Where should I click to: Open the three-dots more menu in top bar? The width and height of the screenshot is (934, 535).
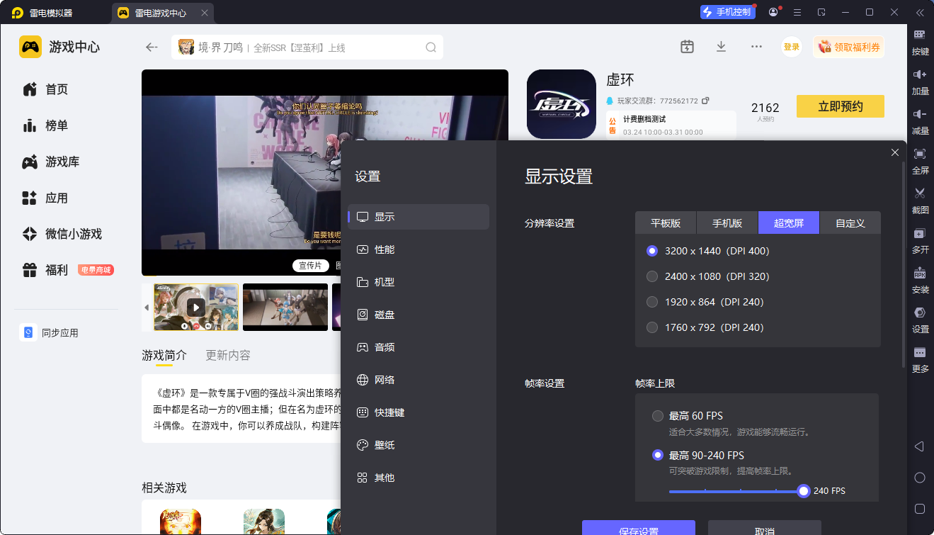tap(756, 47)
